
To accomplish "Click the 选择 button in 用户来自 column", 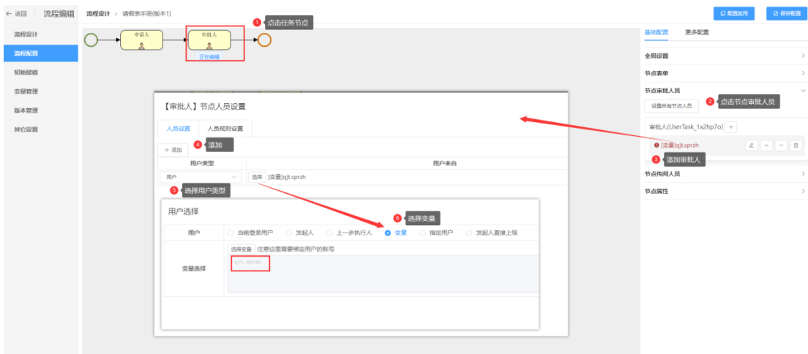I will [x=257, y=177].
